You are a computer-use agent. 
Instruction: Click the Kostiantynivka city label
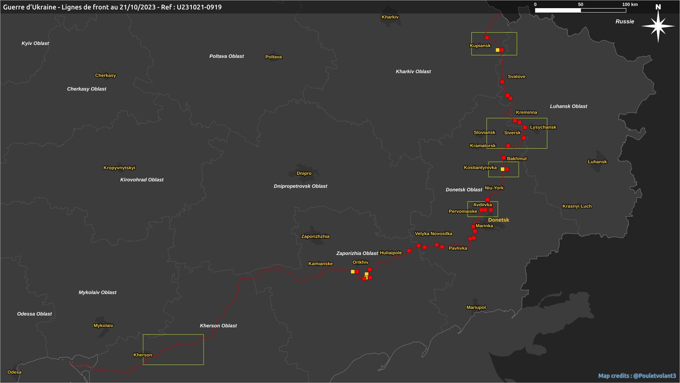click(x=480, y=168)
